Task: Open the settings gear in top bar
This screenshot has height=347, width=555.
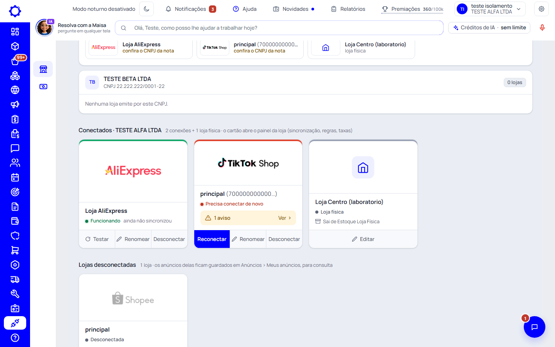Action: [542, 9]
